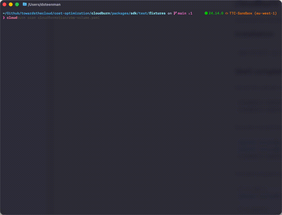Screen dimensions: 282x215
Task: Click the Node version '24.14.0'
Action: point(216,13)
